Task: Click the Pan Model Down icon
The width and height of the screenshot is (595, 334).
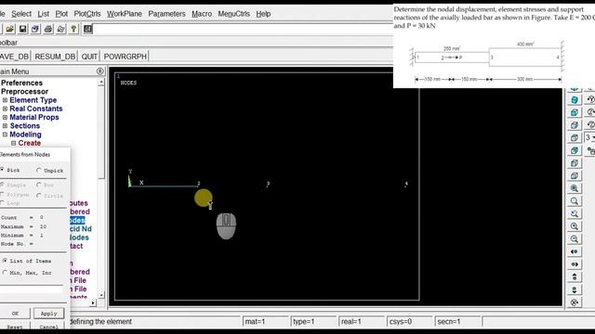Action: click(575, 289)
